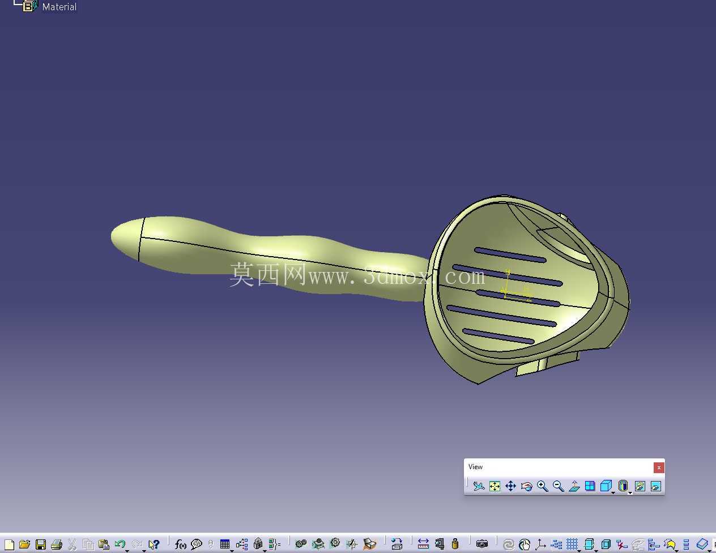Click the grid work support icon
716x553 pixels.
(x=572, y=545)
